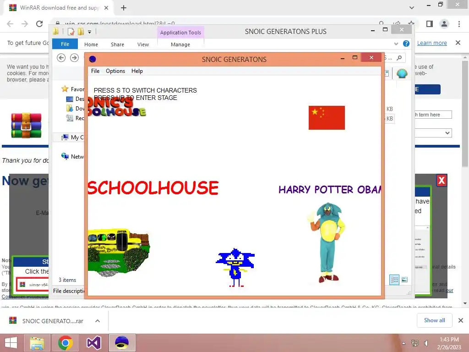Screen dimensions: 469x352
Task: Close the Chrome downloads bar
Action: point(461,320)
